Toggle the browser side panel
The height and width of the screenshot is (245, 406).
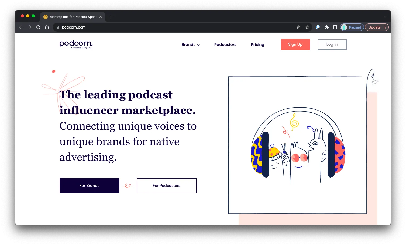click(335, 27)
